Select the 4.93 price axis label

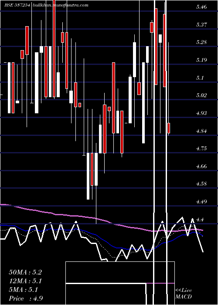[x=201, y=113]
